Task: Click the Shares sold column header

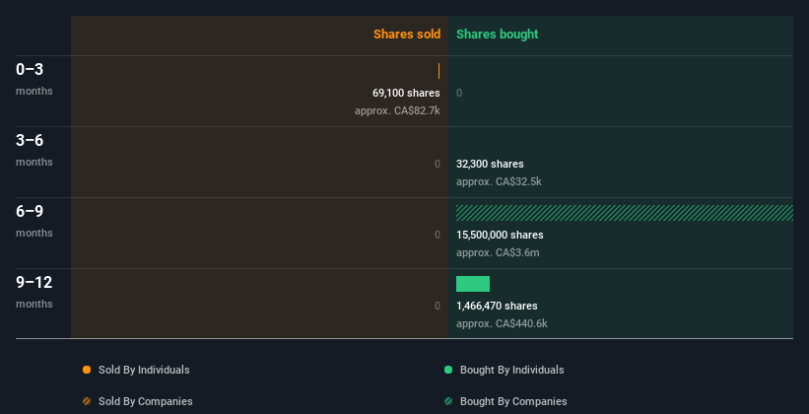Action: pos(407,34)
